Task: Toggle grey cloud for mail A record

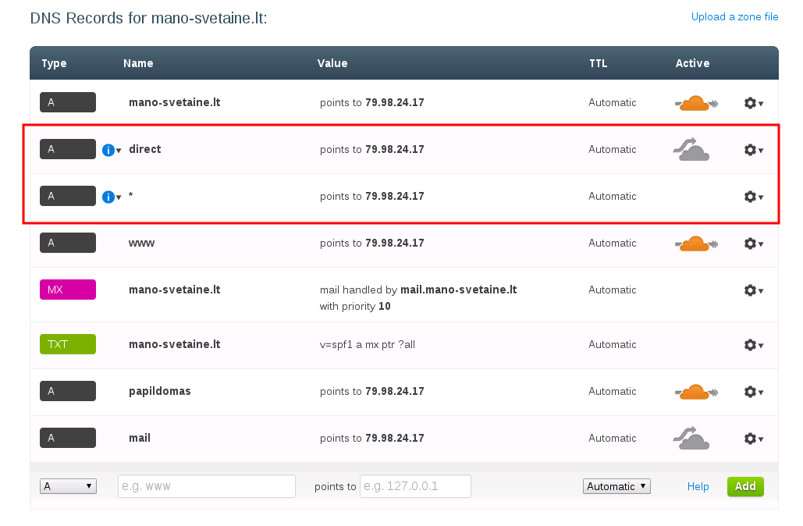Action: [x=691, y=438]
